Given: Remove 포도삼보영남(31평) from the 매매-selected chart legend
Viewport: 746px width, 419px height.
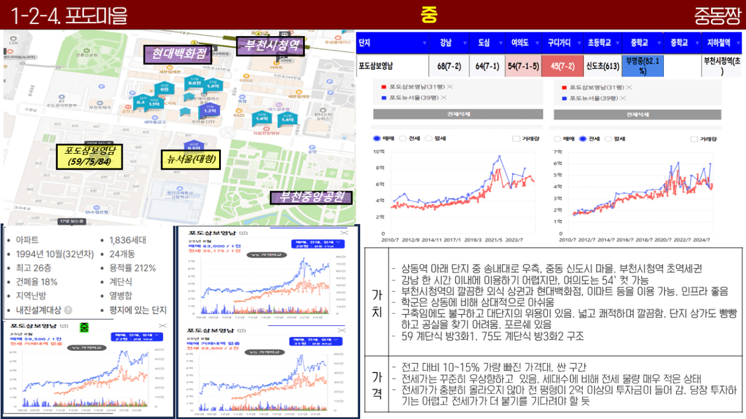Looking at the screenshot, I should pos(449,88).
